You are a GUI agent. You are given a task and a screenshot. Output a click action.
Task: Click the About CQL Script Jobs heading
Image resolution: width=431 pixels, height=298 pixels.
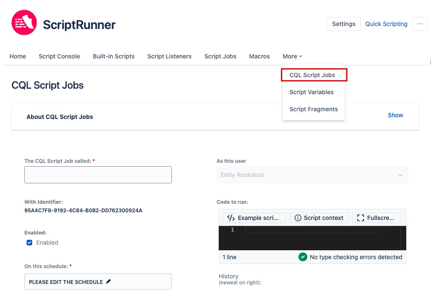tap(60, 117)
